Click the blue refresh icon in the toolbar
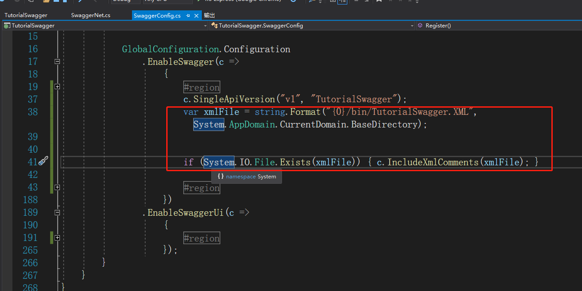Viewport: 582px width, 291px height. click(x=293, y=2)
